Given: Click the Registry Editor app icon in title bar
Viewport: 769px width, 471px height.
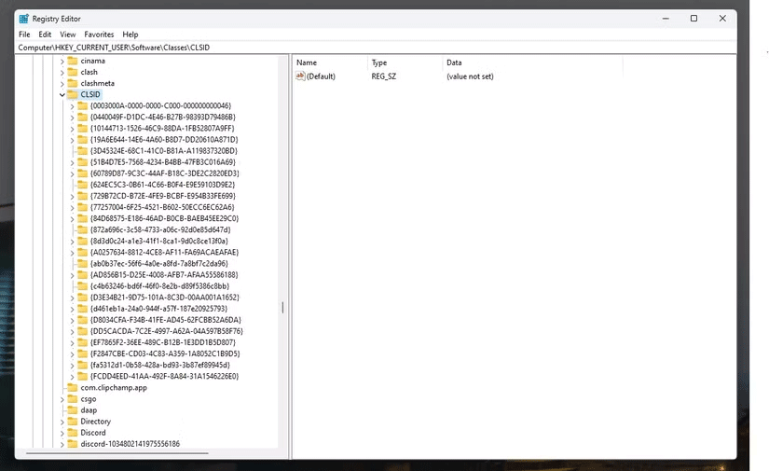Looking at the screenshot, I should tap(23, 19).
